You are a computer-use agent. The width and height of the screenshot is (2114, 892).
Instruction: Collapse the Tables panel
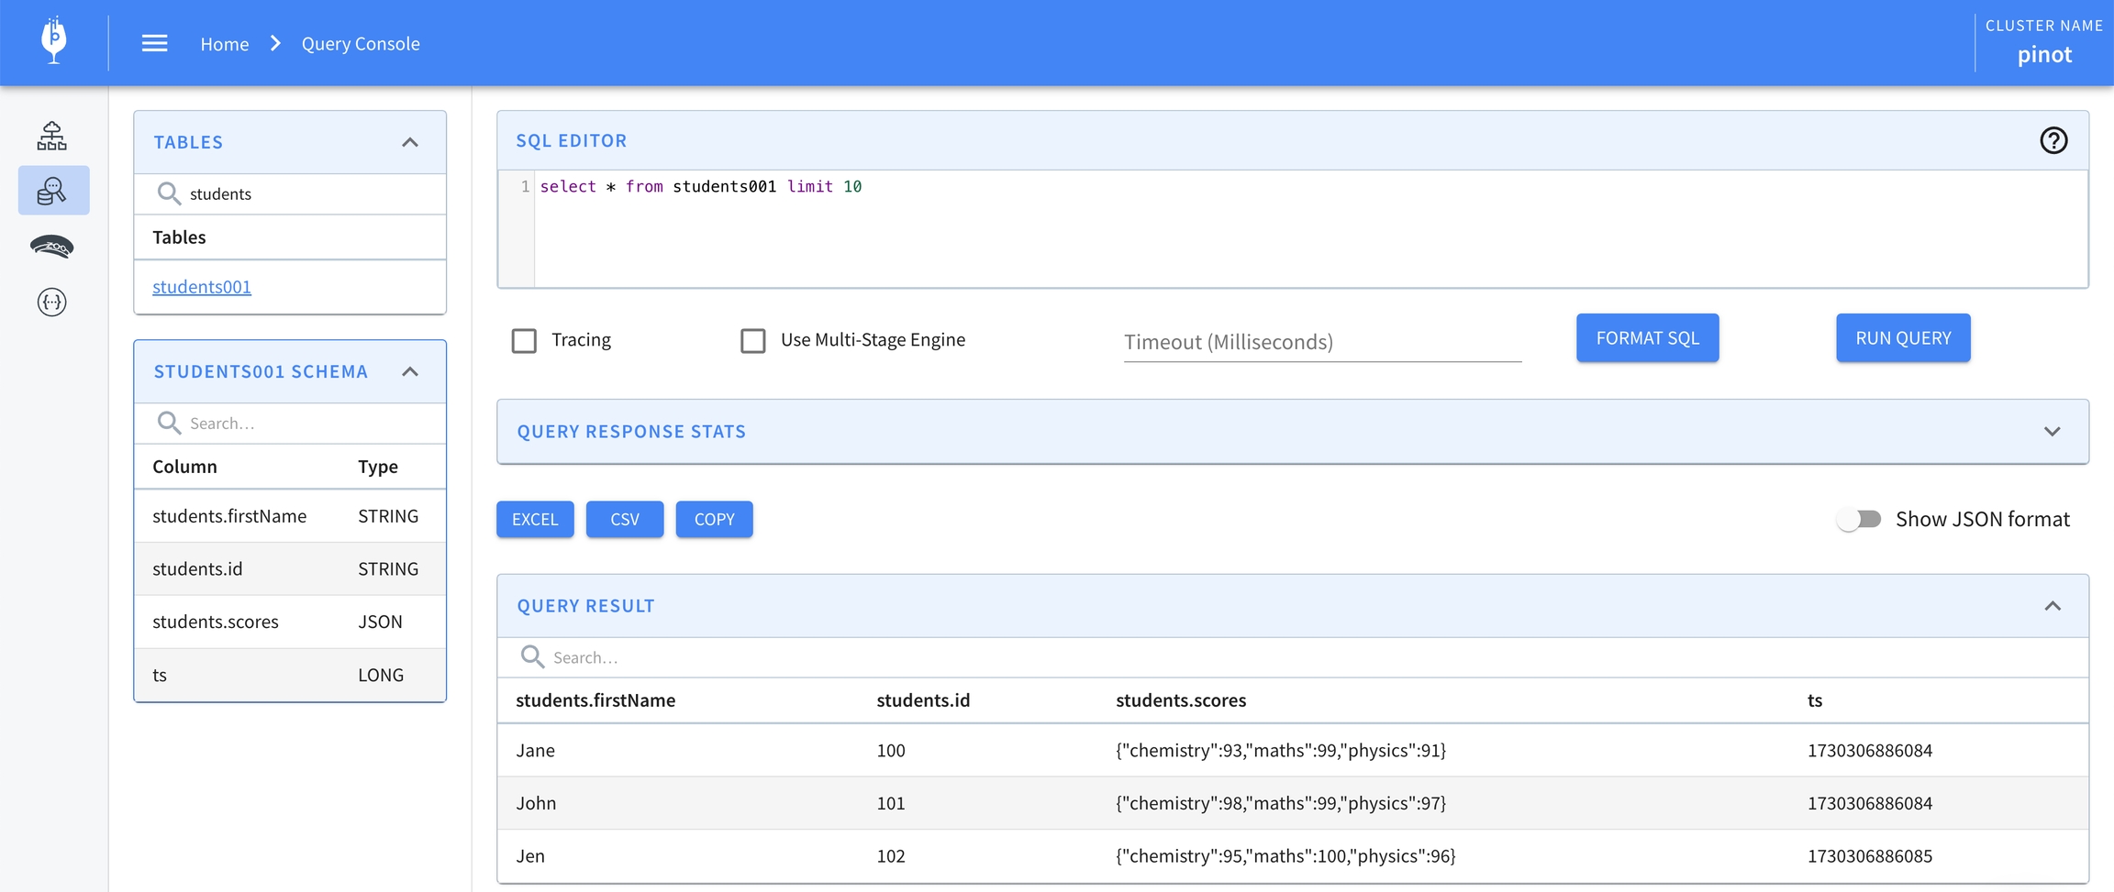[x=410, y=142]
